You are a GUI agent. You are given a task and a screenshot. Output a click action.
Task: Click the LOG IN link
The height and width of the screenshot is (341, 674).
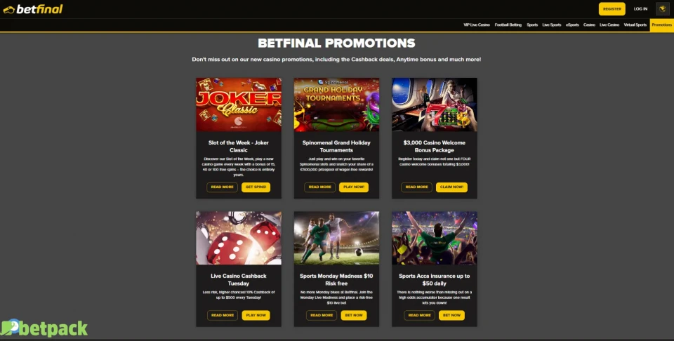(640, 8)
